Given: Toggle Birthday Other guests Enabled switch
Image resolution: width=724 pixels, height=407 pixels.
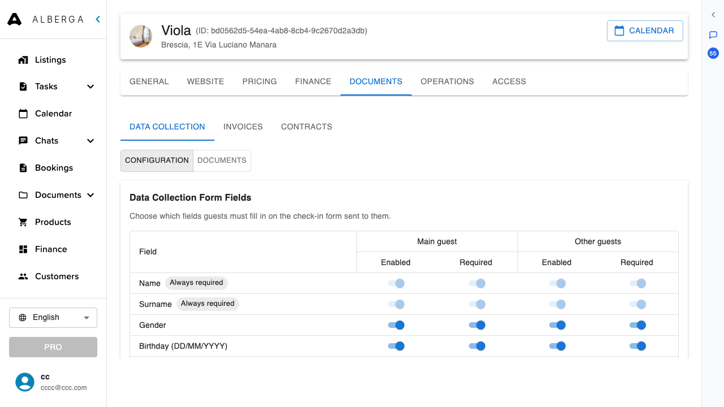Looking at the screenshot, I should 557,346.
